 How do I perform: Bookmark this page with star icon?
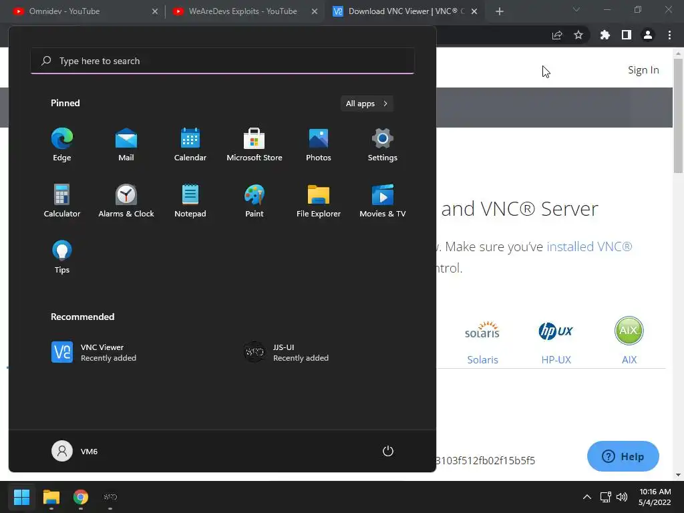[x=578, y=35]
